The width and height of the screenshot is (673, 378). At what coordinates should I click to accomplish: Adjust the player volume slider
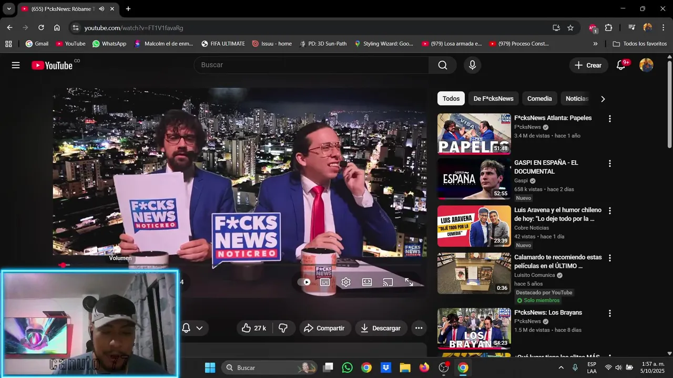(x=64, y=265)
